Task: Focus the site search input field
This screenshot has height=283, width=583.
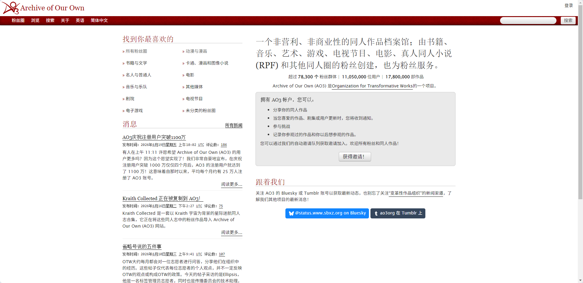Action: pyautogui.click(x=528, y=20)
